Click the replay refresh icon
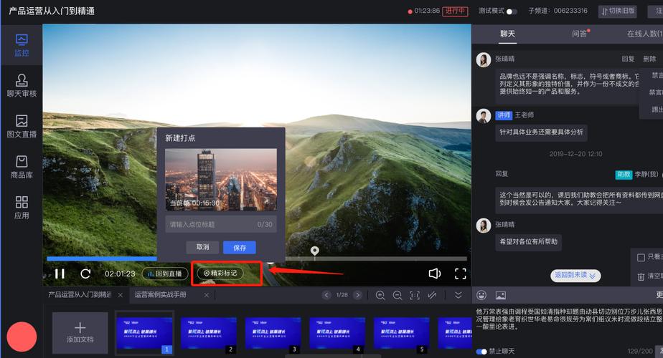The image size is (663, 358). click(85, 274)
